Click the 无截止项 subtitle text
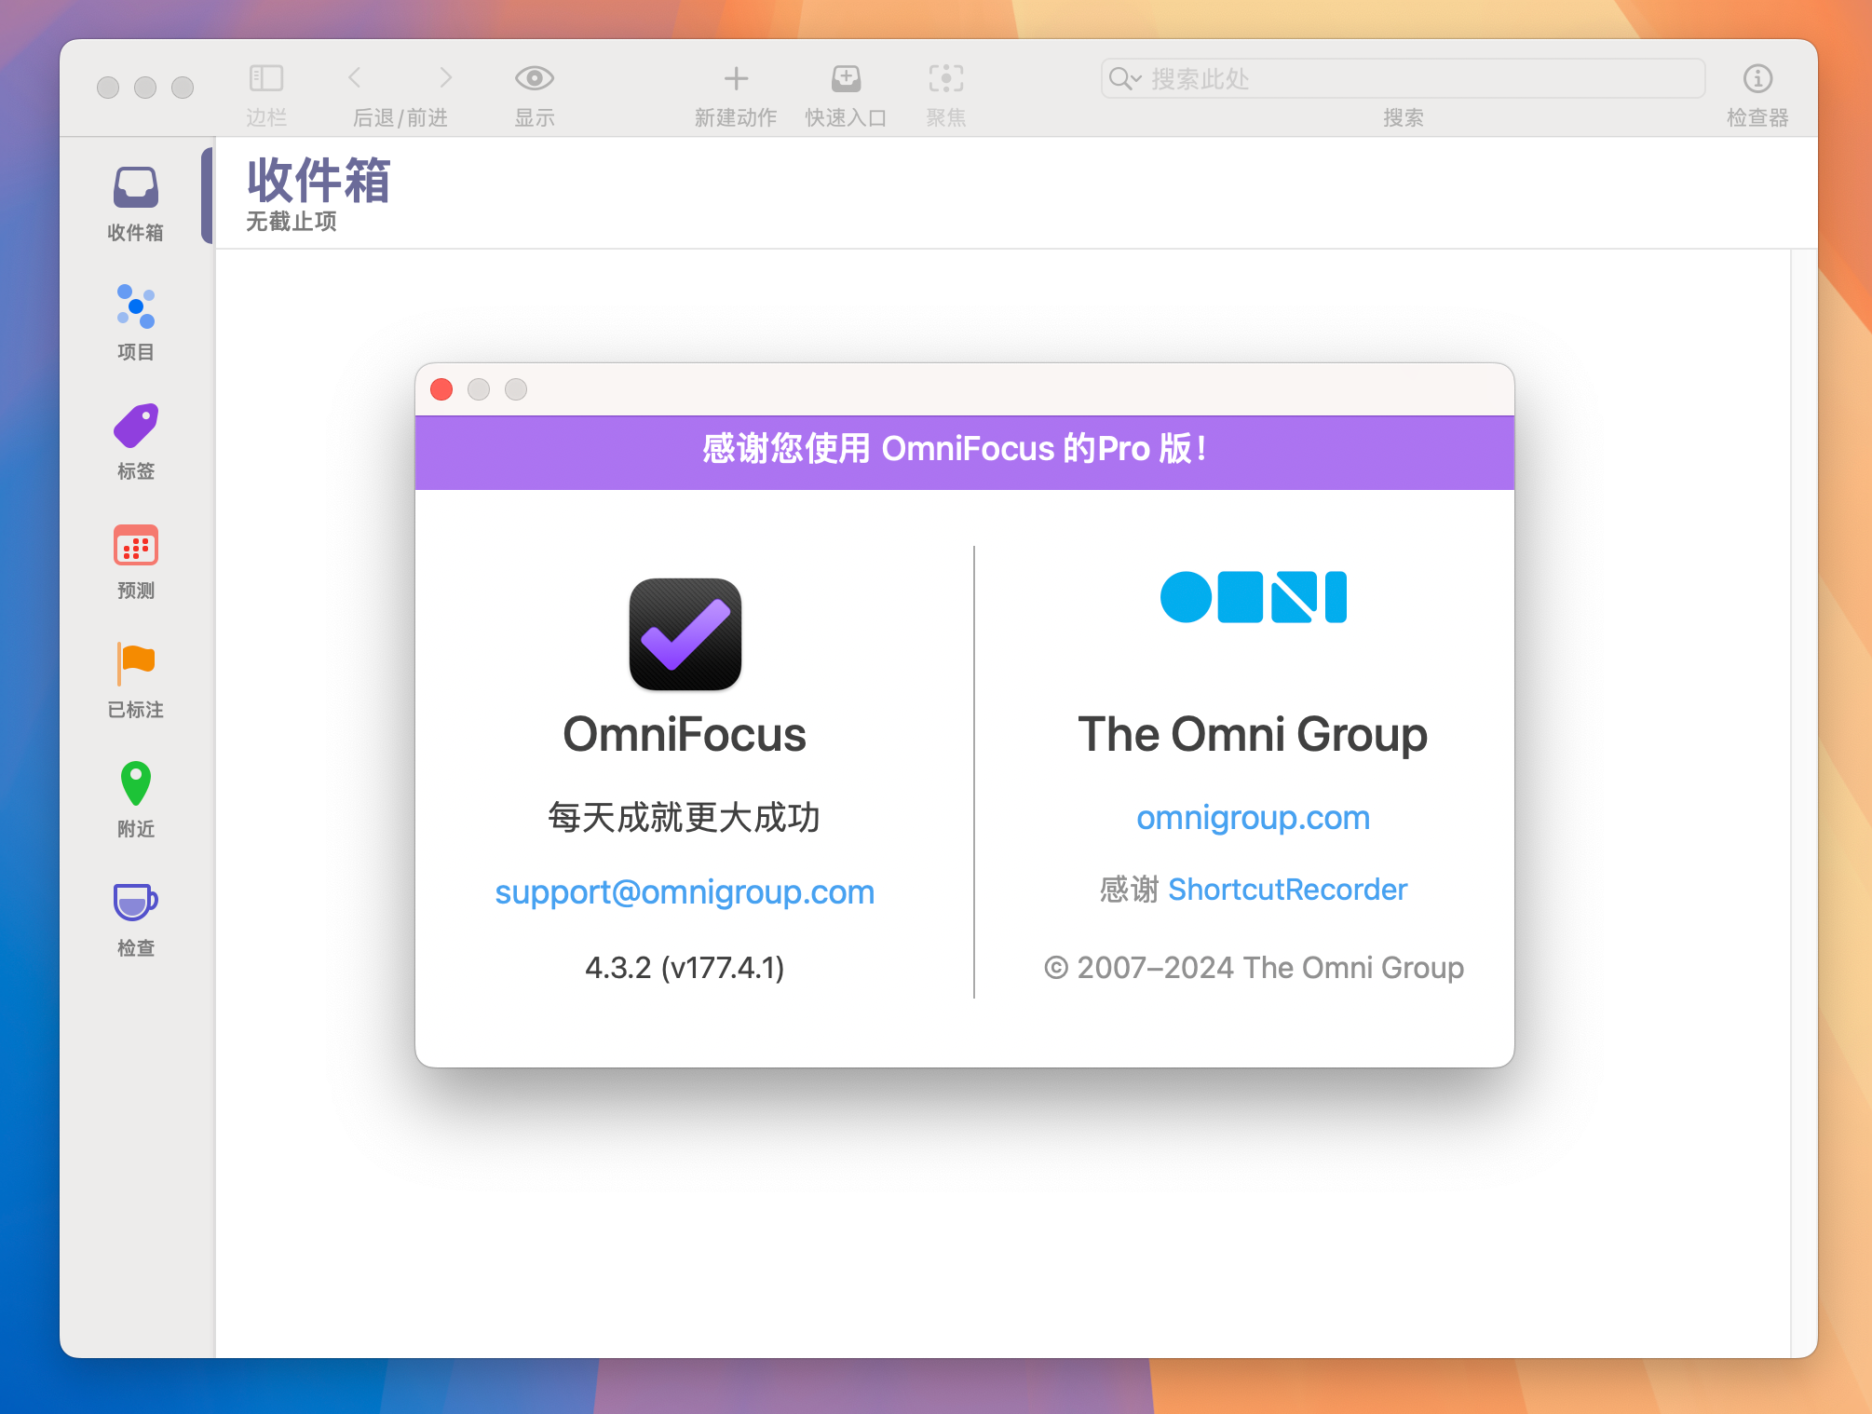This screenshot has width=1872, height=1414. point(292,221)
